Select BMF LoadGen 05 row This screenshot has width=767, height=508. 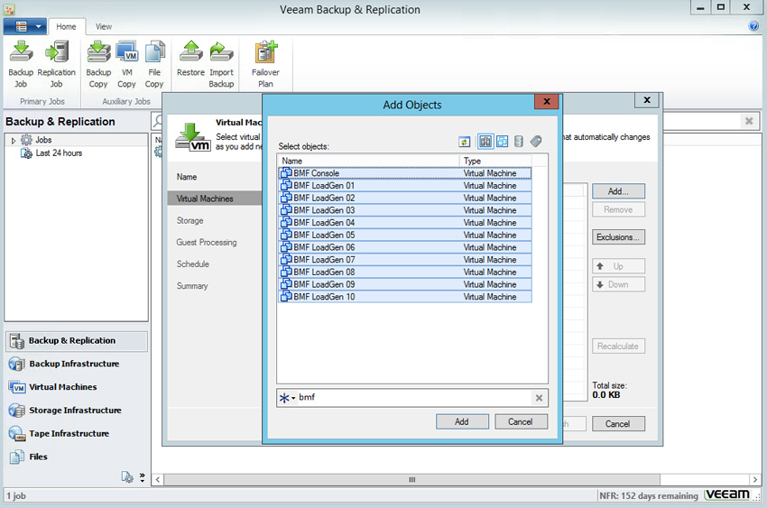(405, 236)
